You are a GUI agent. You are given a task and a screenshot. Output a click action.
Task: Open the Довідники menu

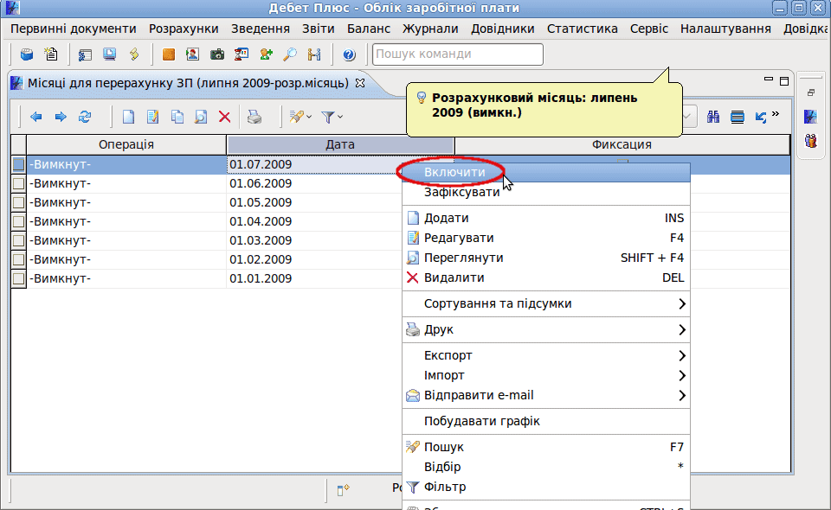pyautogui.click(x=502, y=29)
